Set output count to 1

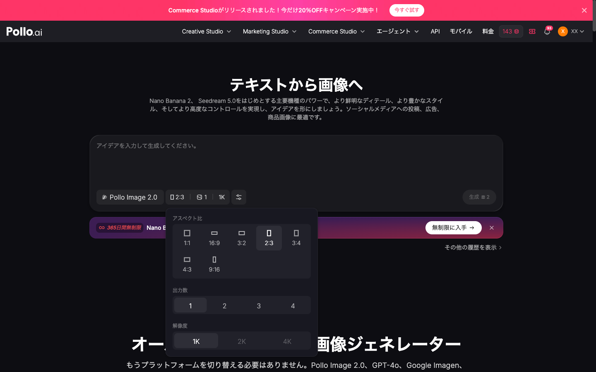coord(190,305)
